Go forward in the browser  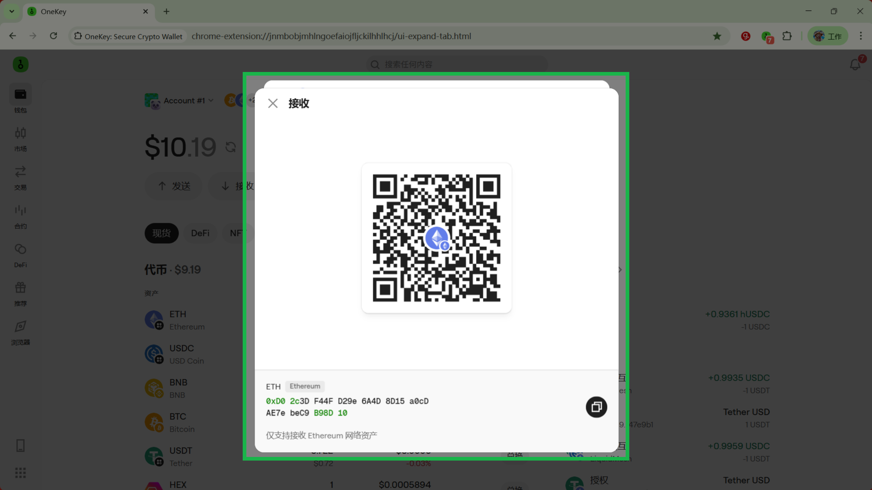pos(33,36)
